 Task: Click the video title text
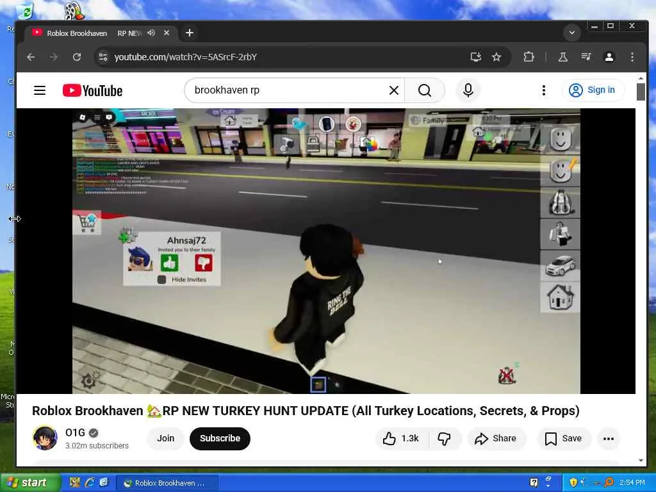[306, 411]
